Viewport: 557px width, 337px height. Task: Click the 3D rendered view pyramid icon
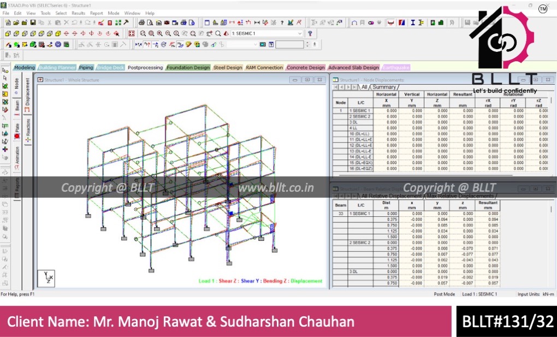click(226, 34)
